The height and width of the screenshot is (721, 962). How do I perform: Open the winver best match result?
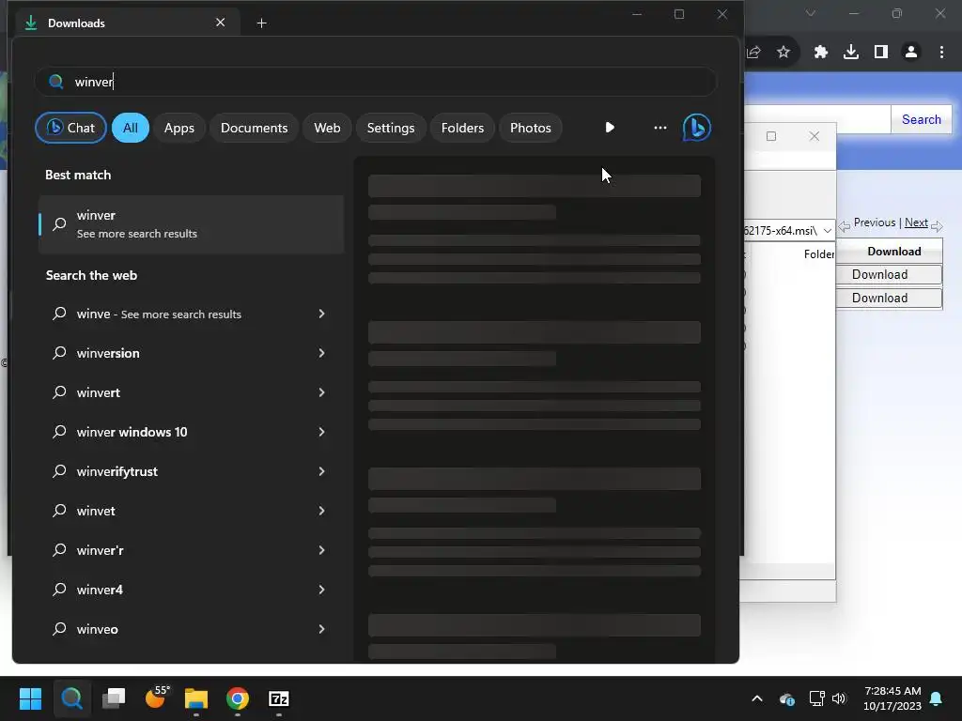click(191, 224)
